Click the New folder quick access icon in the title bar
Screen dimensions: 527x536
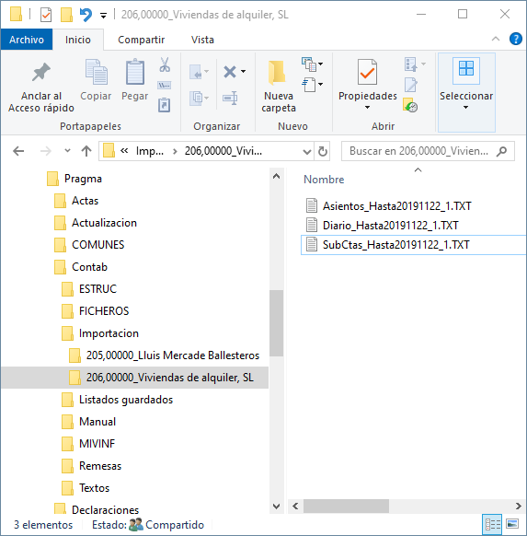pos(66,15)
